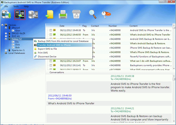Choose Transfer Android SMS to iPhone
Screen dimensions: 176x125
63,45
